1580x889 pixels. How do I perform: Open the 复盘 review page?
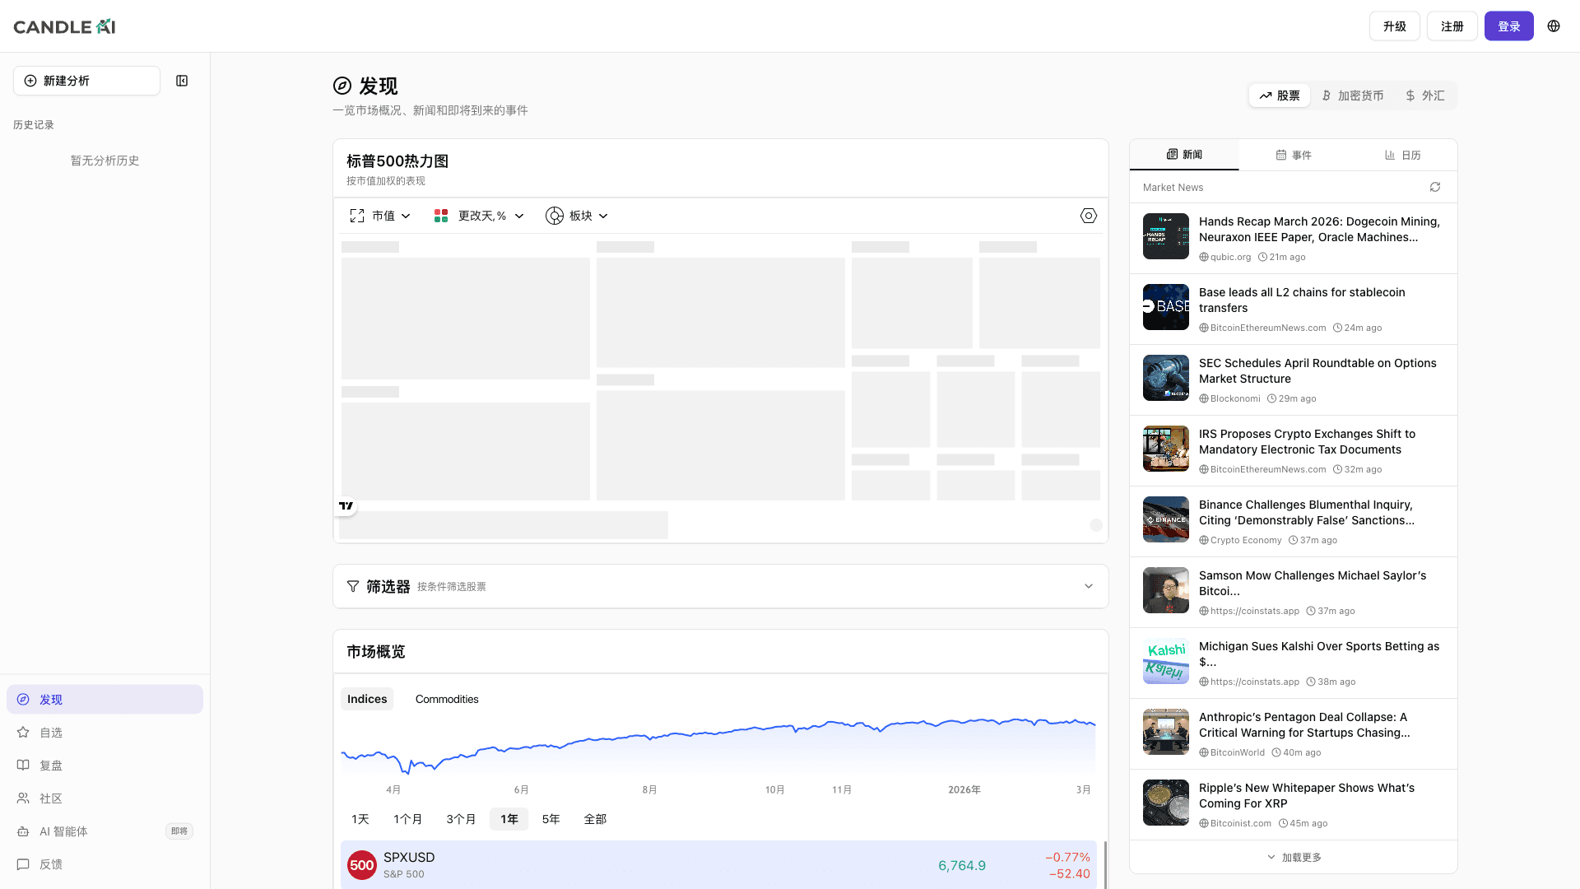point(50,765)
